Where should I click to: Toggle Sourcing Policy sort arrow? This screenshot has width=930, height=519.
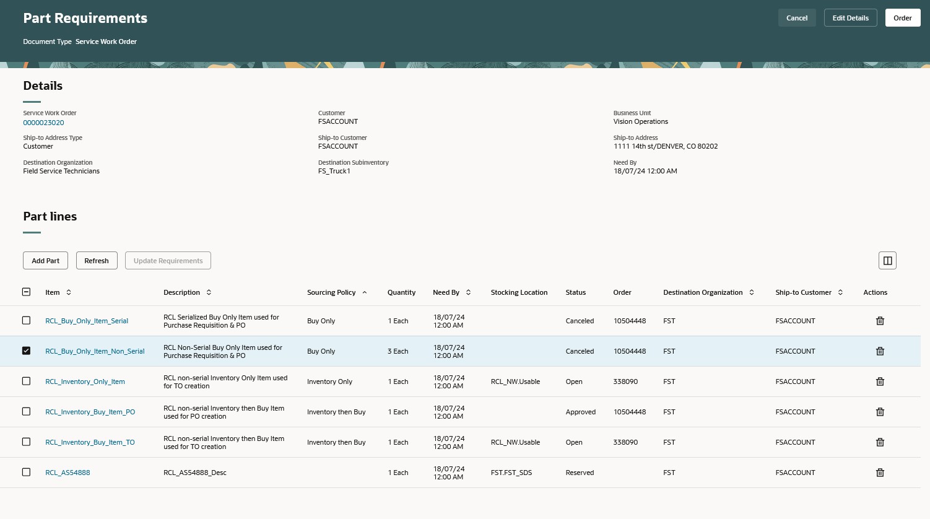(x=365, y=292)
